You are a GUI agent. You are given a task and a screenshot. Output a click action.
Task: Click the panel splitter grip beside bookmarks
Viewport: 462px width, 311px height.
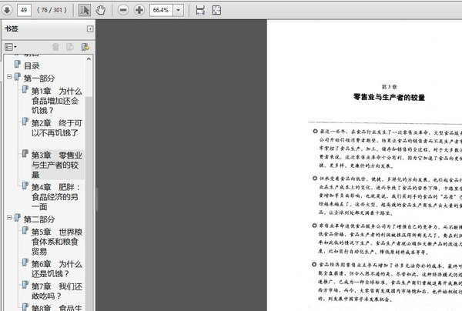tap(97, 199)
